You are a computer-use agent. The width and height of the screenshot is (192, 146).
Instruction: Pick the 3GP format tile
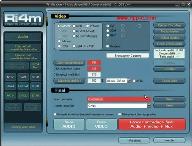pos(36,77)
